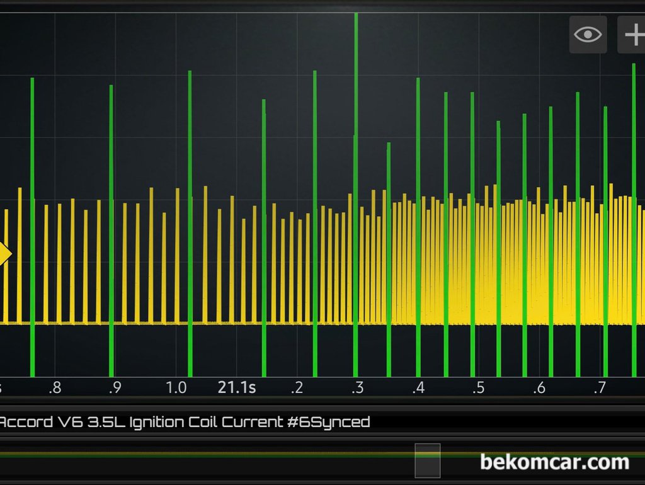Click the 21.1s time axis label
The width and height of the screenshot is (645, 485).
click(236, 387)
